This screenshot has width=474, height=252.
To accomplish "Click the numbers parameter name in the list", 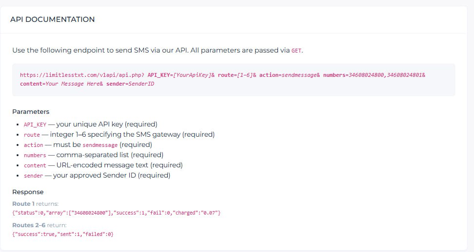I will point(35,155).
